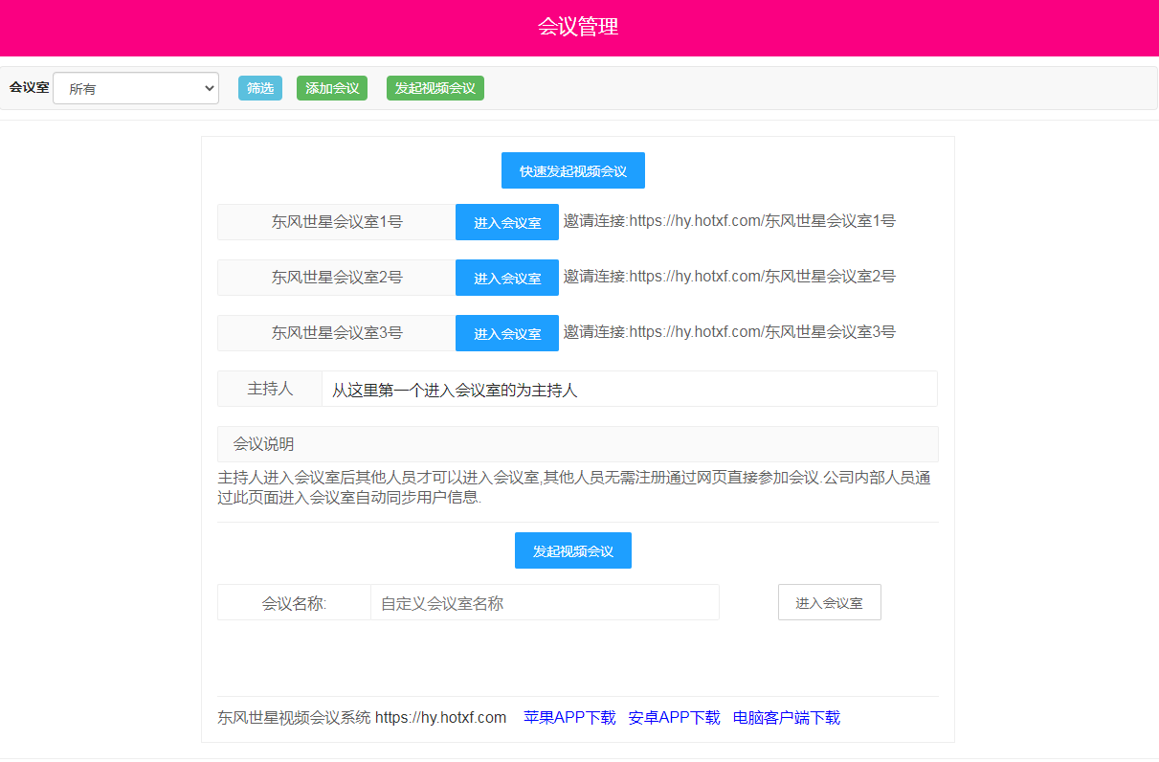1159x762 pixels.
Task: Click 快速发起视频会议
Action: (x=572, y=169)
